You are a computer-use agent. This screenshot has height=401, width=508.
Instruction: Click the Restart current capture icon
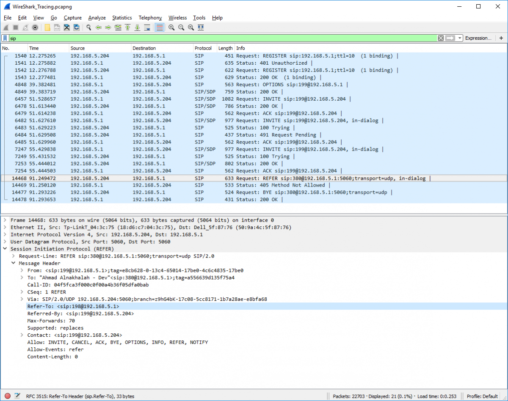(25, 27)
